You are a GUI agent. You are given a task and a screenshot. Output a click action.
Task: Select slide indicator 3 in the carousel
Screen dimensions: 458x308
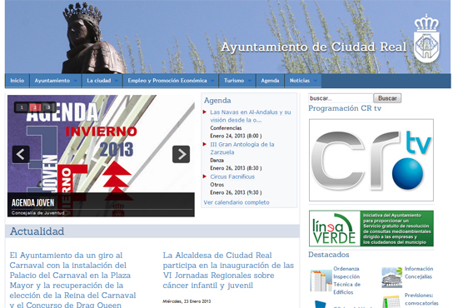(48, 107)
